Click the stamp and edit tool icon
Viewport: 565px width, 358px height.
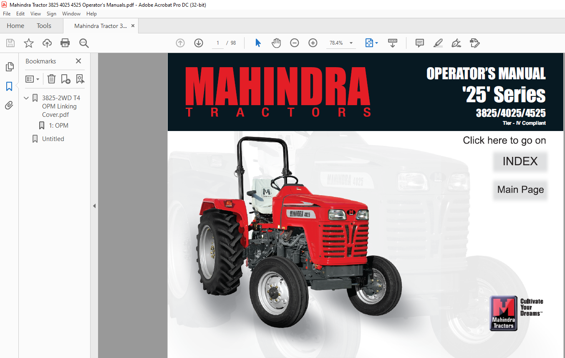coord(474,43)
